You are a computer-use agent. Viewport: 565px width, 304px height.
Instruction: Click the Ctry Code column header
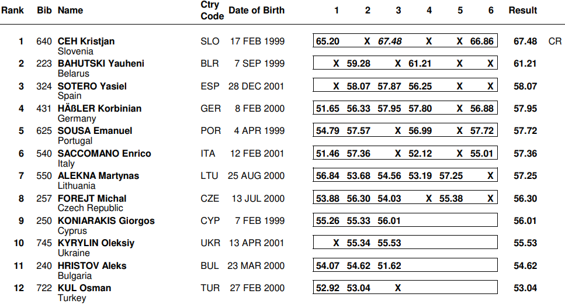(x=212, y=10)
